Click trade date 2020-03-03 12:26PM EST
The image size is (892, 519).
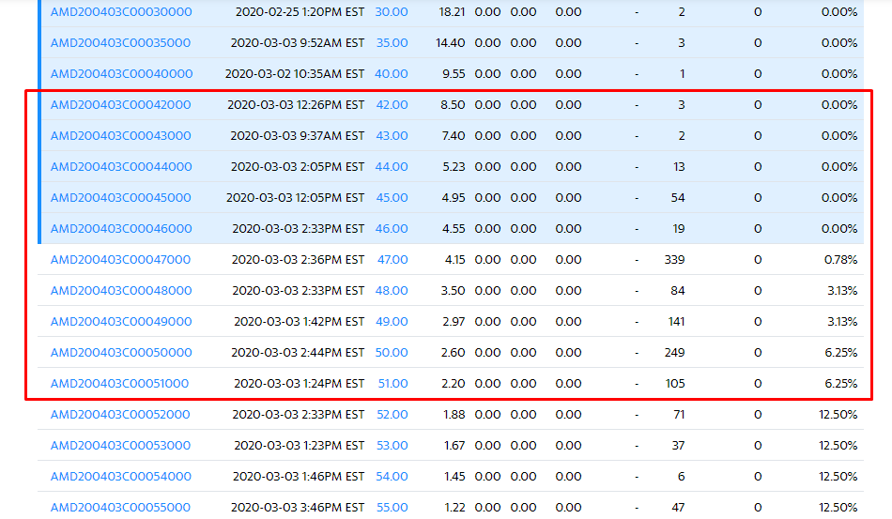296,104
